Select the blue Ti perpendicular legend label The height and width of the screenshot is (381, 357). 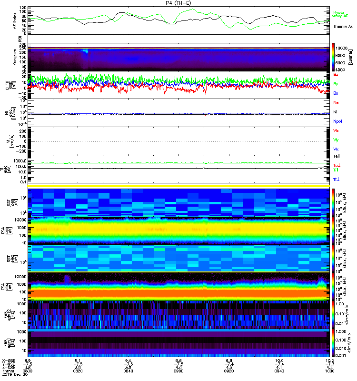(336, 180)
